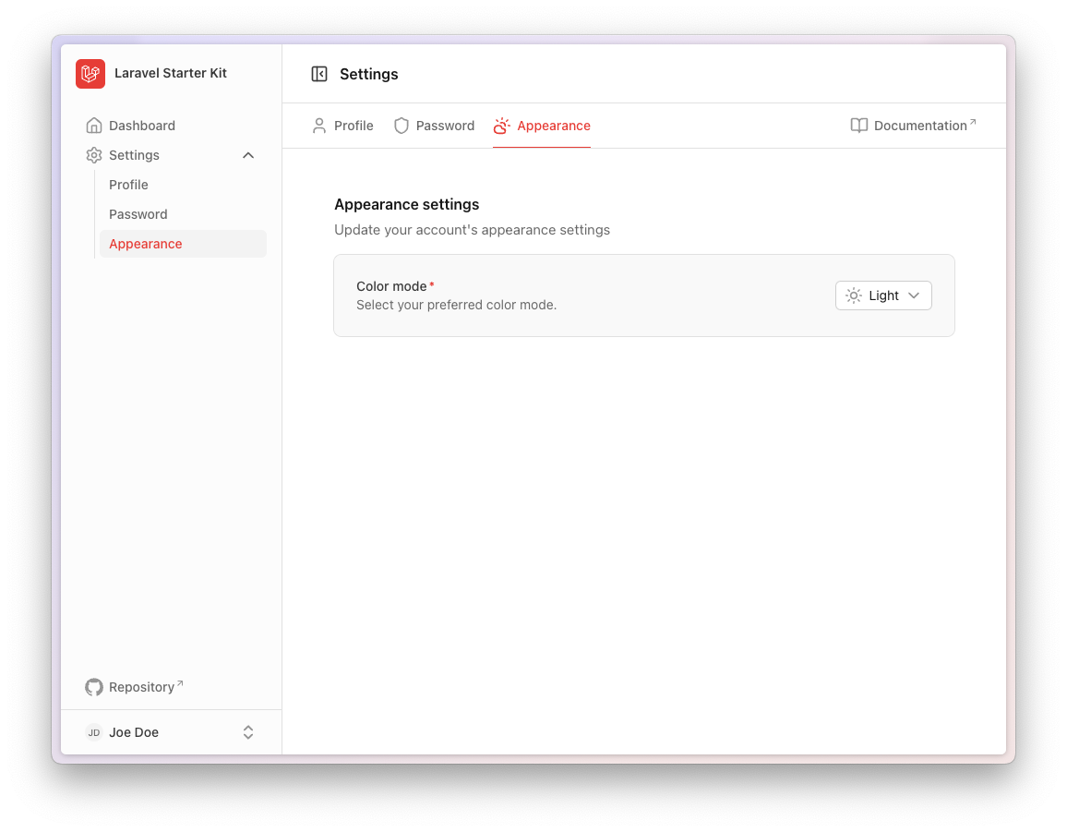Collapse the Settings sidebar group chevron
1067x832 pixels.
248,155
